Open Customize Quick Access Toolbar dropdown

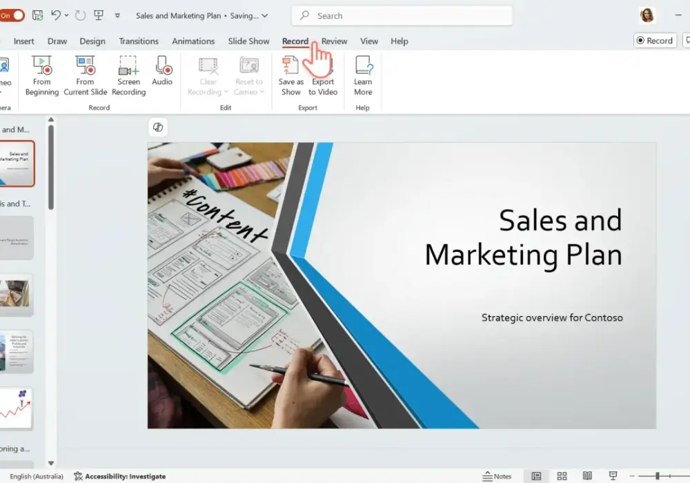tap(117, 16)
